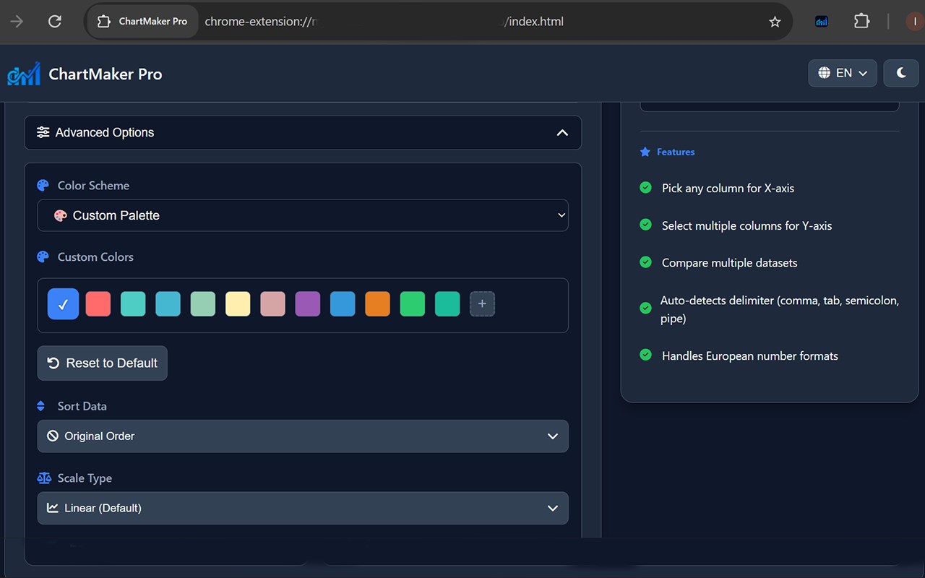Open the browser Extensions puzzle icon
This screenshot has width=925, height=578.
(861, 21)
